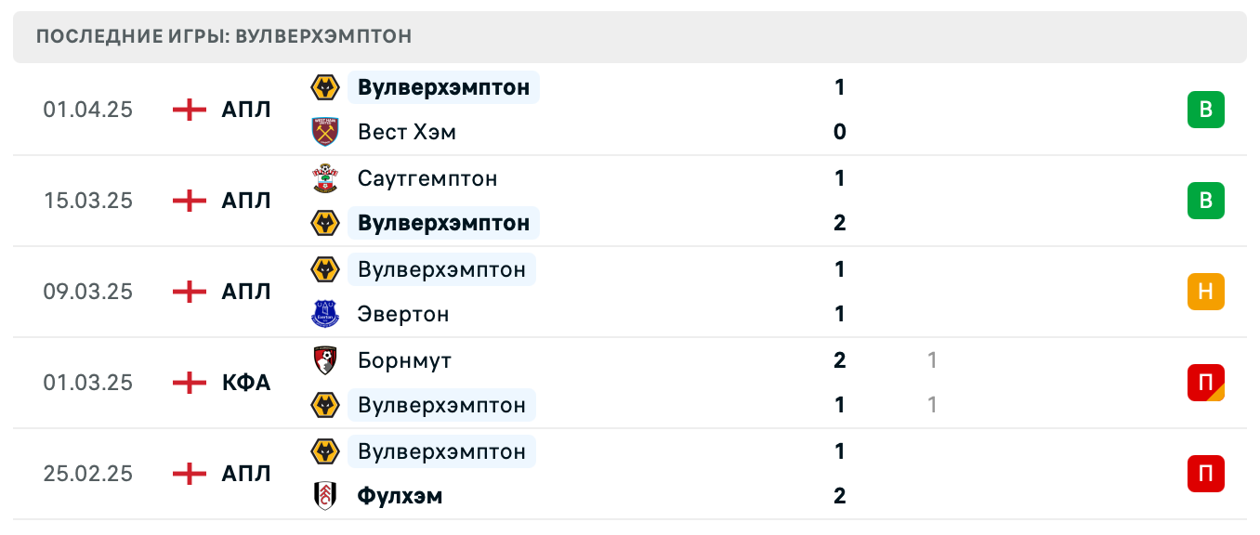Click the red П badge for the Fulham match

click(x=1206, y=474)
